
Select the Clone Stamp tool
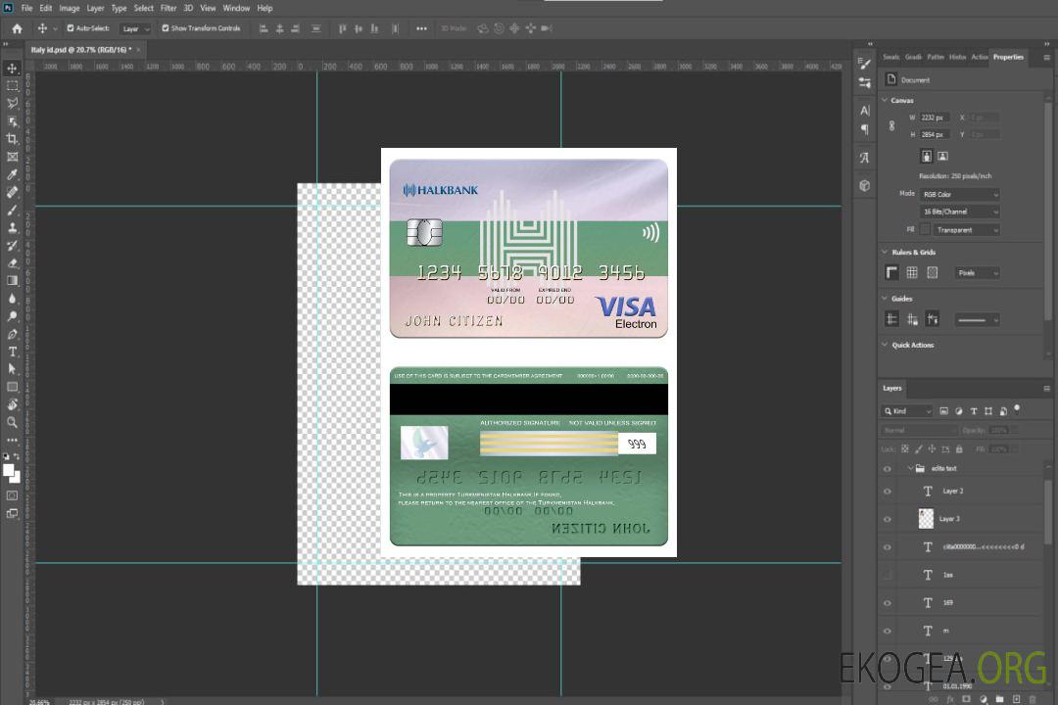coord(12,227)
